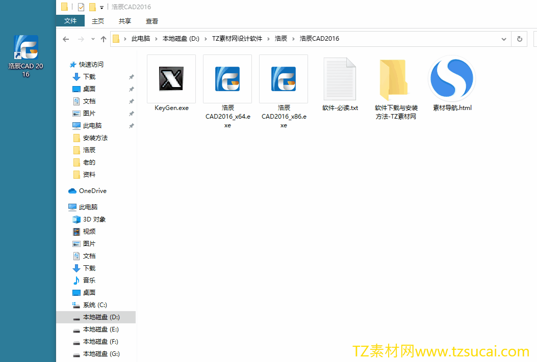This screenshot has width=537, height=362.
Task: Navigate to TZ素材网设计软件 in the address bar
Action: tap(237, 39)
